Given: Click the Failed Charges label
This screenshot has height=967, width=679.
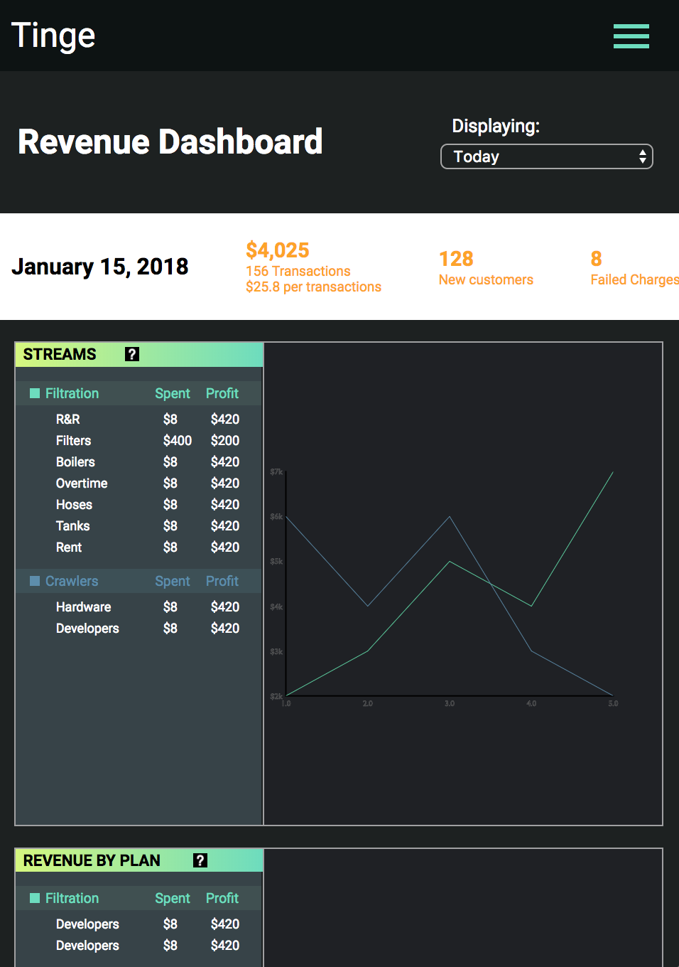Looking at the screenshot, I should coord(635,279).
